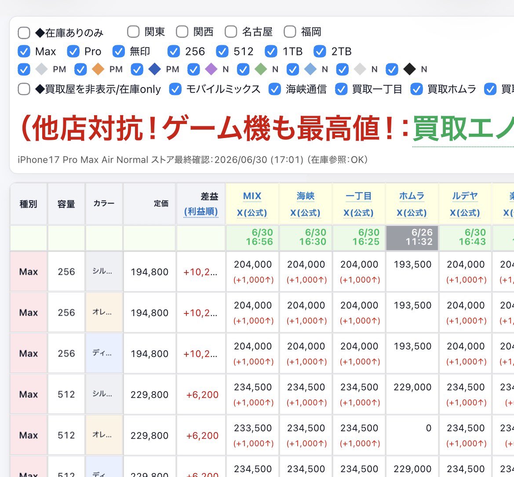Viewport: 514px width, 477px height.
Task: Click the カラー column header
Action: click(104, 204)
